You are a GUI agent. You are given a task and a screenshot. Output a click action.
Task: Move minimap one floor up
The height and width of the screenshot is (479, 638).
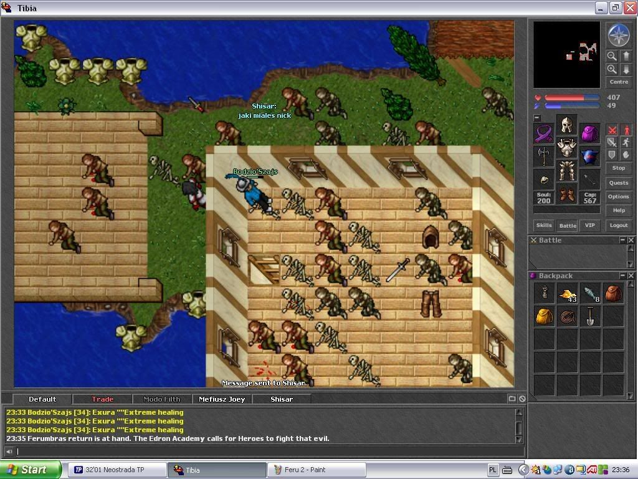tap(626, 56)
